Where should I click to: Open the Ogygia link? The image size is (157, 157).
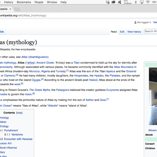36,80
